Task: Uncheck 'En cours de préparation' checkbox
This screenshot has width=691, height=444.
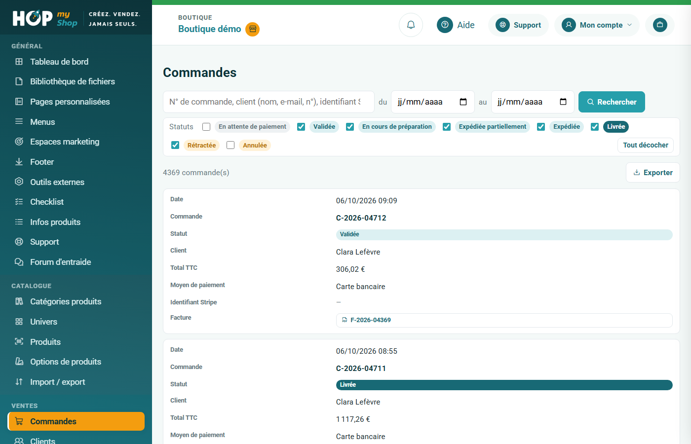Action: coord(350,127)
